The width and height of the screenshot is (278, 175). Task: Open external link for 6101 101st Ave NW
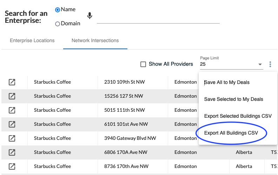[12, 124]
